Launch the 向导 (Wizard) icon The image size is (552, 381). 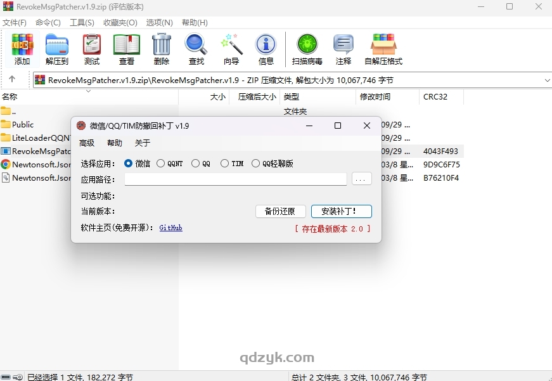coord(231,49)
